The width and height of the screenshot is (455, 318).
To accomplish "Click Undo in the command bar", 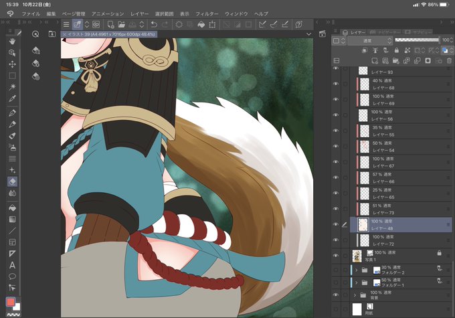I will 154,24.
